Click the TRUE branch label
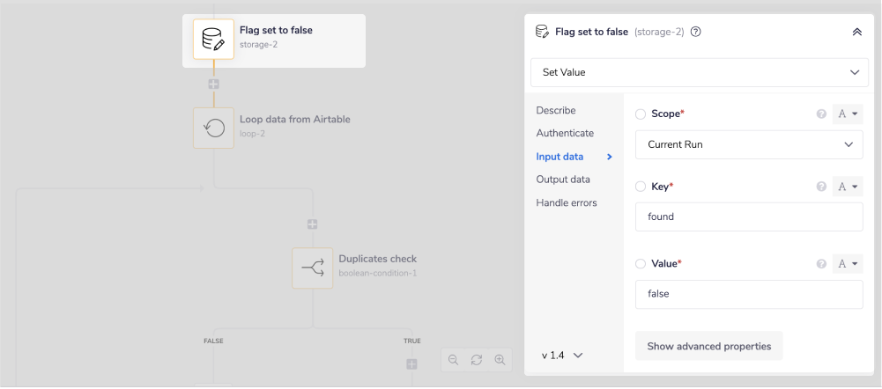 pyautogui.click(x=411, y=341)
